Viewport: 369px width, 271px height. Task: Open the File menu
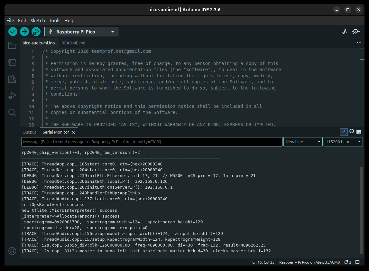10,21
